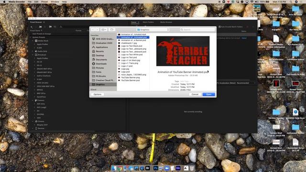Click the Cancel button
The width and height of the screenshot is (306, 172).
pos(195,95)
